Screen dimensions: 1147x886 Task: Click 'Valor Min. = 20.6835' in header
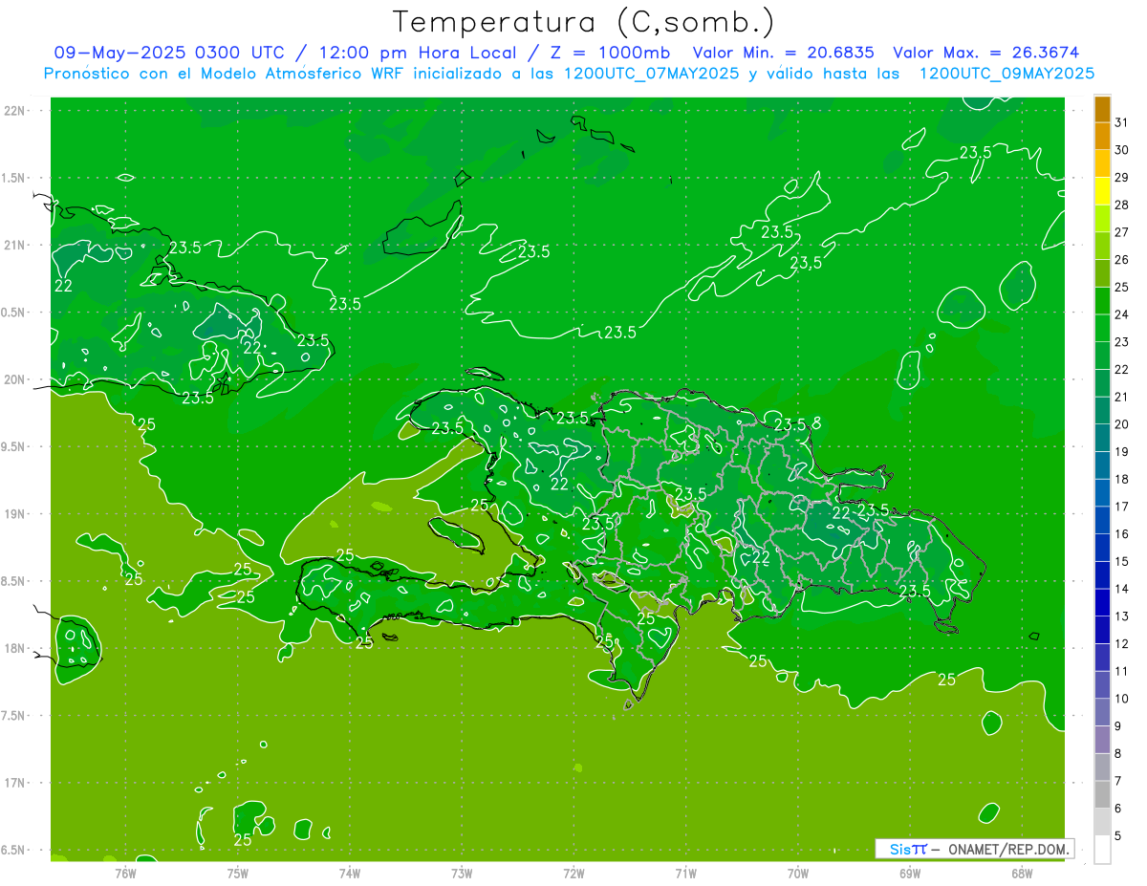tap(783, 53)
